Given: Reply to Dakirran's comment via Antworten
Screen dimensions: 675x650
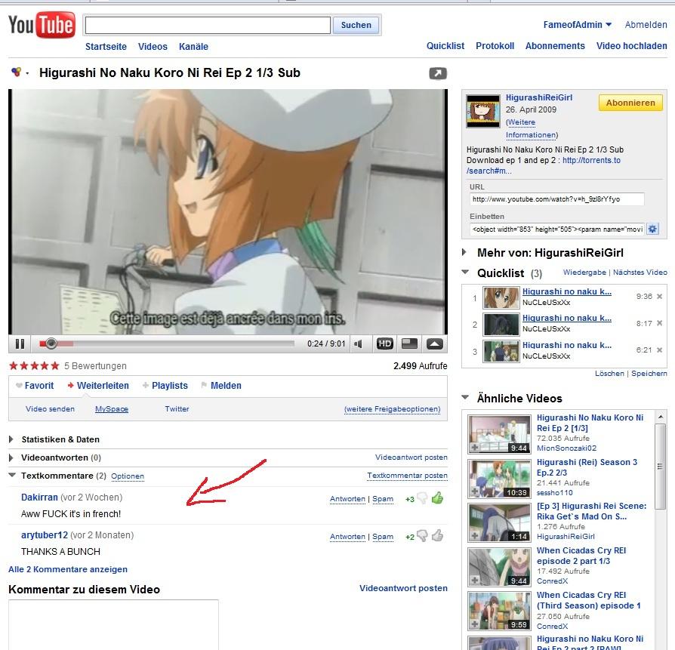Looking at the screenshot, I should point(347,499).
